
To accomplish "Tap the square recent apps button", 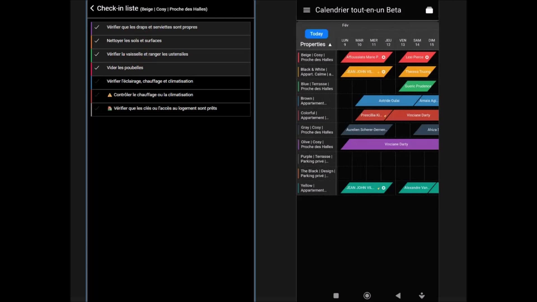I will pyautogui.click(x=336, y=296).
